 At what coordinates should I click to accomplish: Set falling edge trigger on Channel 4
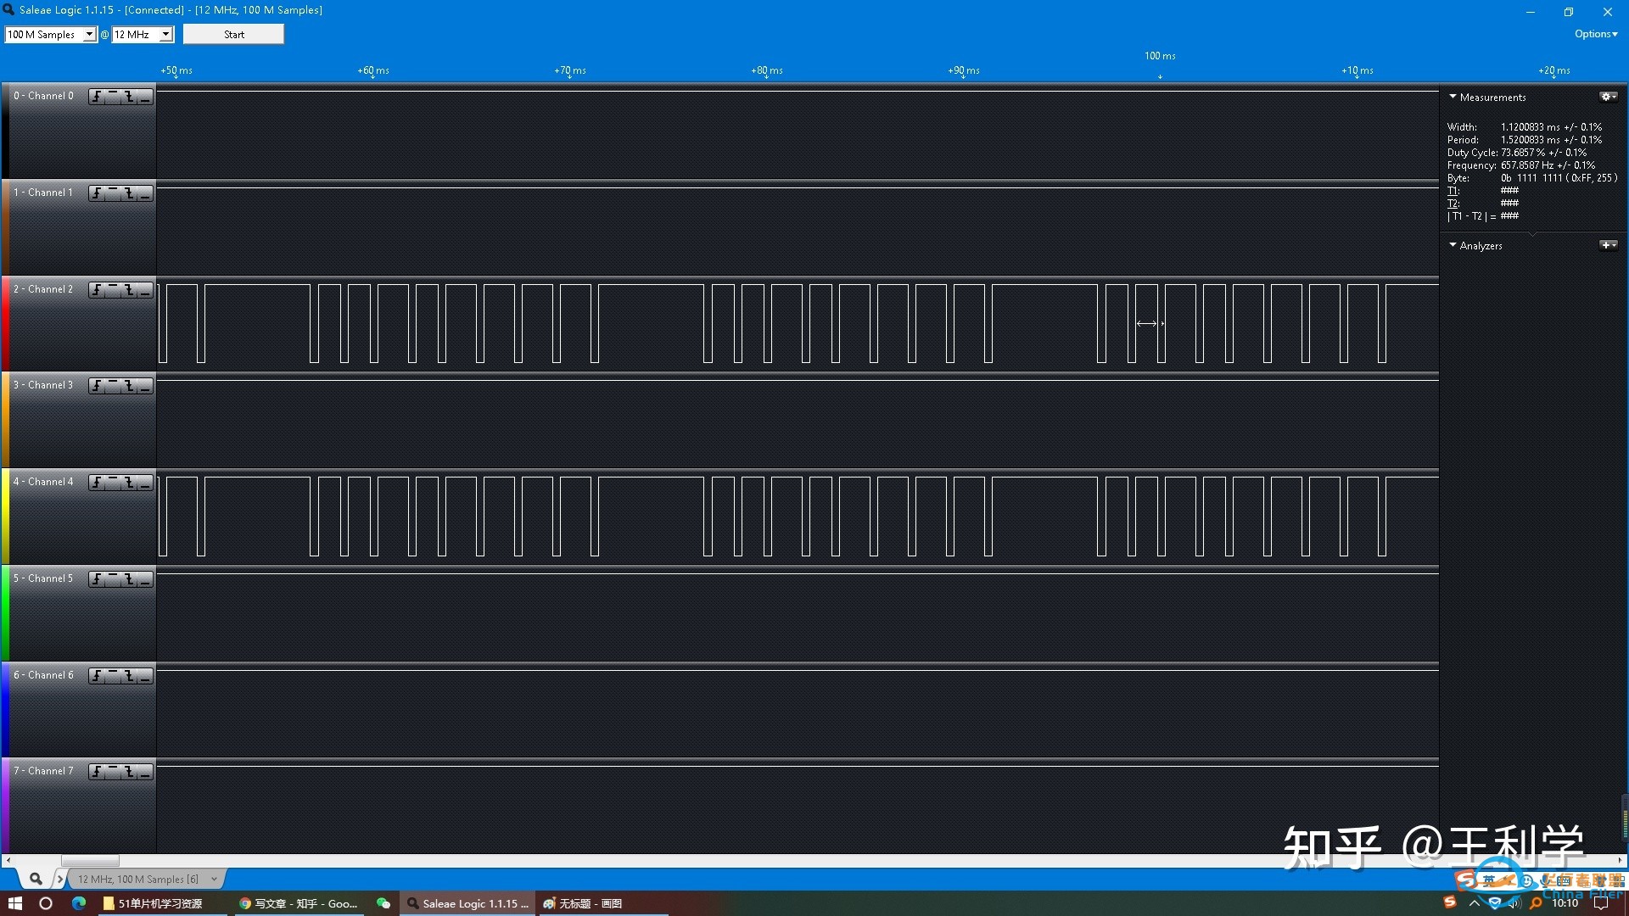tap(129, 483)
